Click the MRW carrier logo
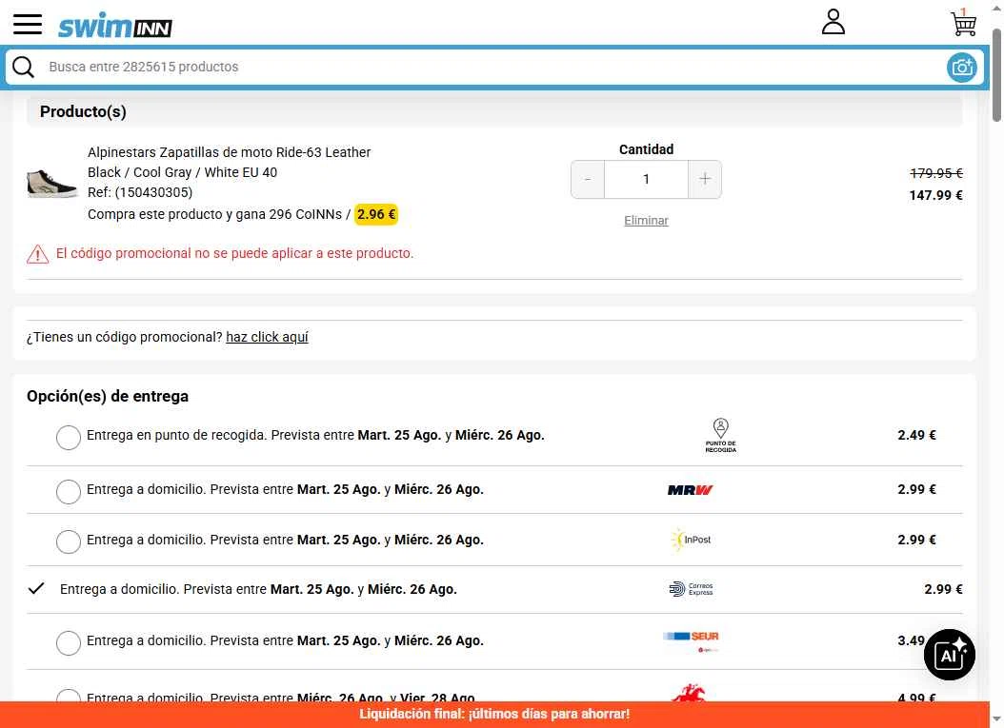Viewport: 1004px width, 728px height. (x=690, y=490)
